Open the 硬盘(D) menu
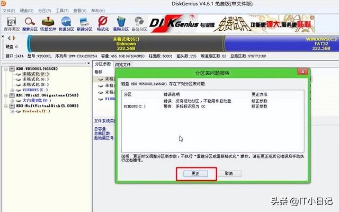 [x=26, y=11]
